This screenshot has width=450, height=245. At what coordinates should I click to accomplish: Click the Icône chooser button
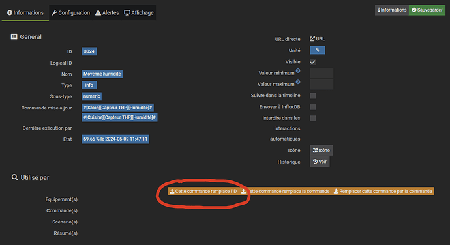[x=321, y=151]
